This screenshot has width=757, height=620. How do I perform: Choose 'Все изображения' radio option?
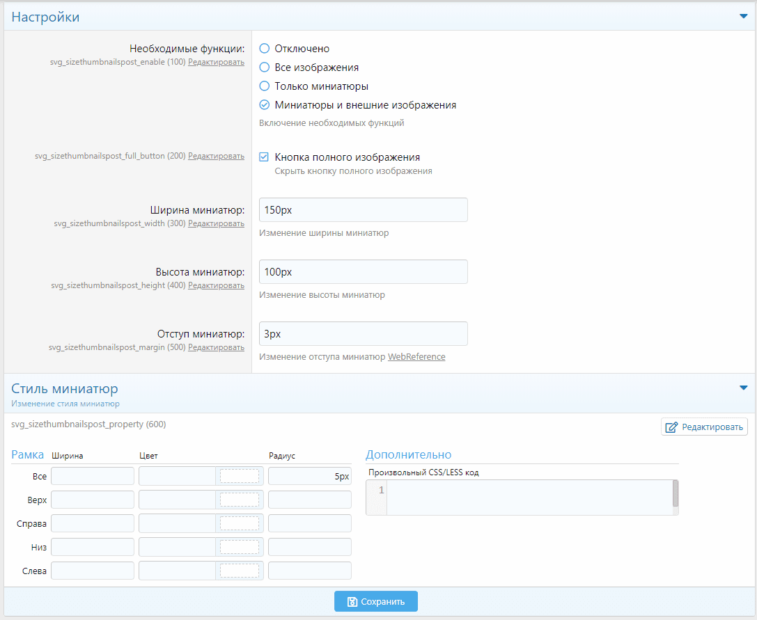pos(264,67)
